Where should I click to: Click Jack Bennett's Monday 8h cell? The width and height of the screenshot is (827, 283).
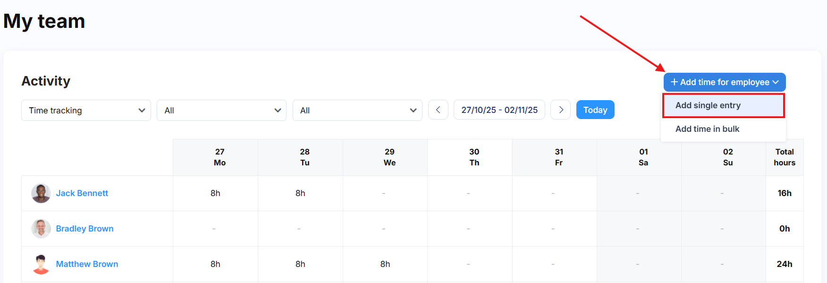(x=216, y=193)
